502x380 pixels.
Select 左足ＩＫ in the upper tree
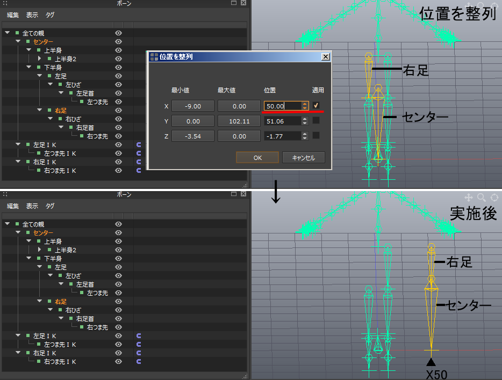45,145
